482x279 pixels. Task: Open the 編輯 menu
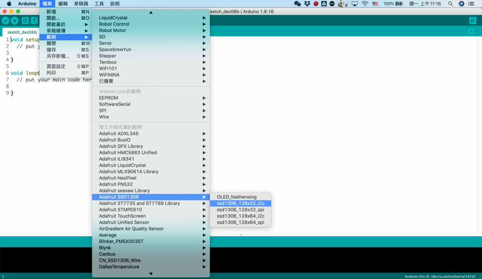click(63, 4)
